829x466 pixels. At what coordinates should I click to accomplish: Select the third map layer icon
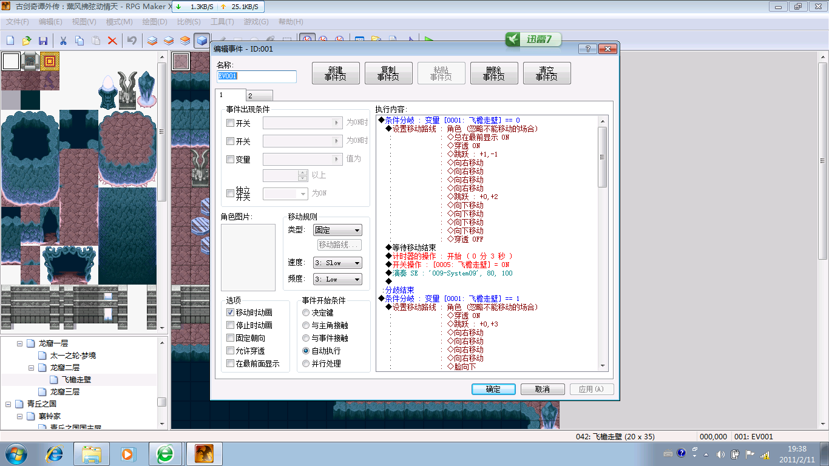(x=185, y=41)
